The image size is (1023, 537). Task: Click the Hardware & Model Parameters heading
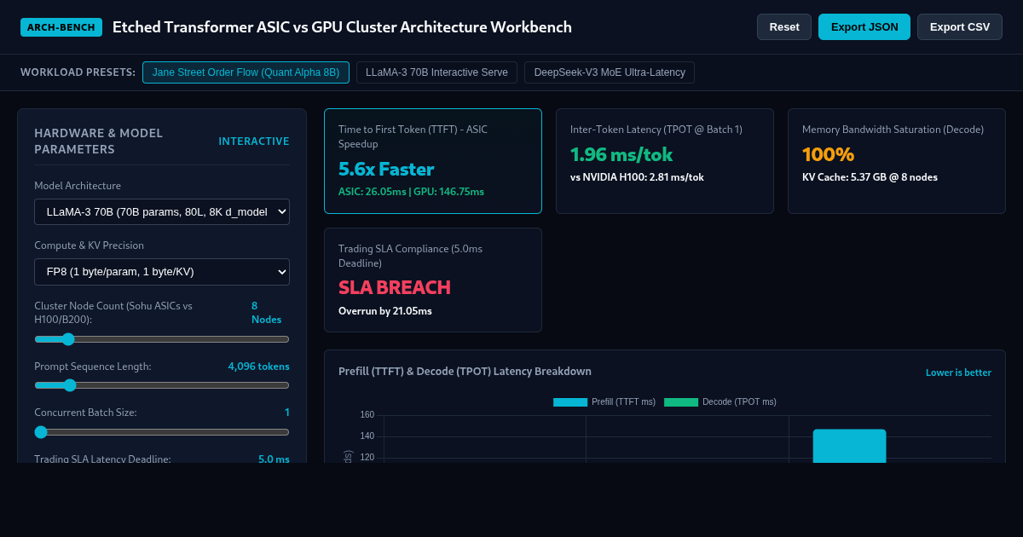[x=99, y=141]
